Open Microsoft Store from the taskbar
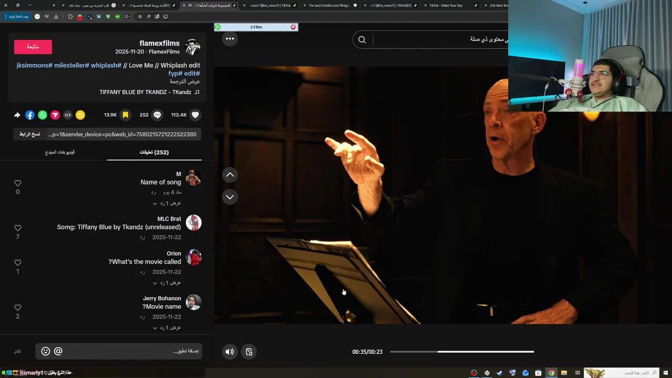672x378 pixels. point(538,373)
